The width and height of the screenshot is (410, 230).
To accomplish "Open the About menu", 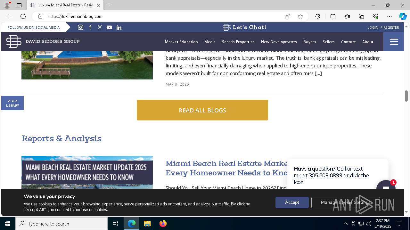I will pyautogui.click(x=368, y=42).
